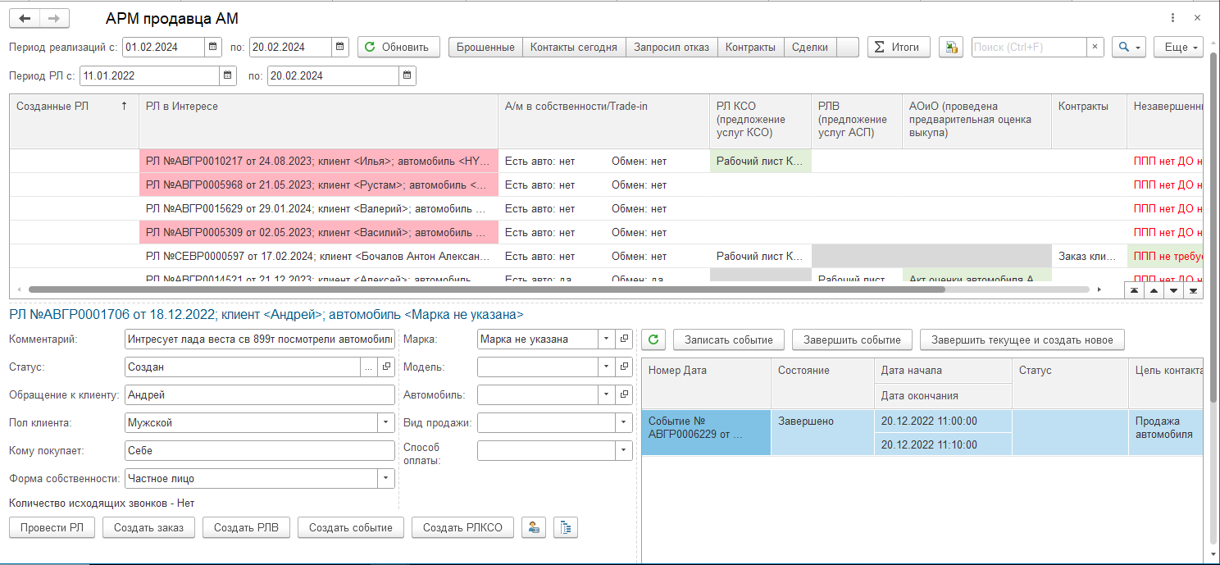Select row РЛ №АВГР0005968 клиент Рустам
Screen dimensions: 1220x565
click(319, 185)
